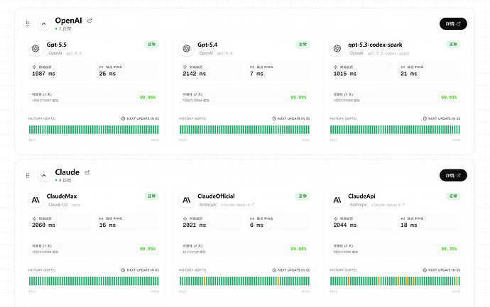490x307 pixels.
Task: Click the Gpt-5.4 history status bar
Action: click(x=244, y=130)
